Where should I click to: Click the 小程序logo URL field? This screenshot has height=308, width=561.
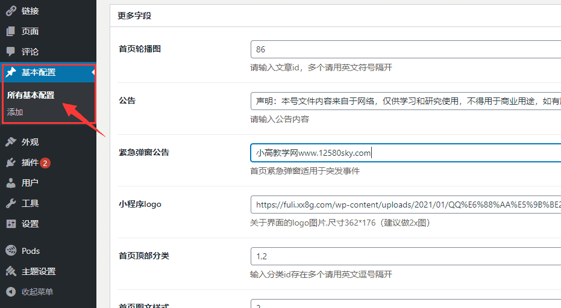(x=405, y=205)
